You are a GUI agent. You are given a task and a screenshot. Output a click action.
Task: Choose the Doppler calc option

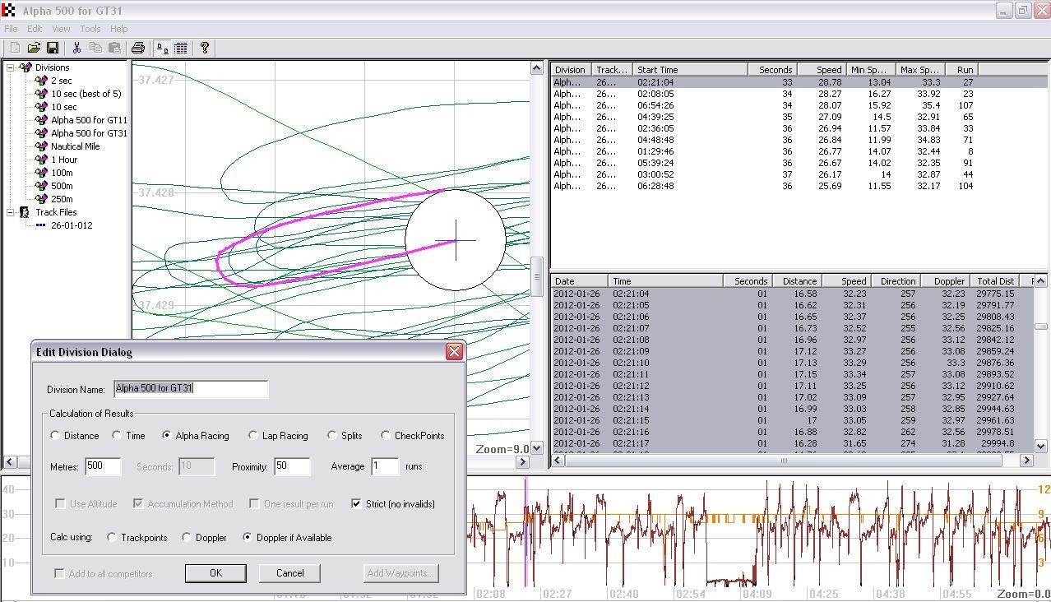tap(188, 538)
